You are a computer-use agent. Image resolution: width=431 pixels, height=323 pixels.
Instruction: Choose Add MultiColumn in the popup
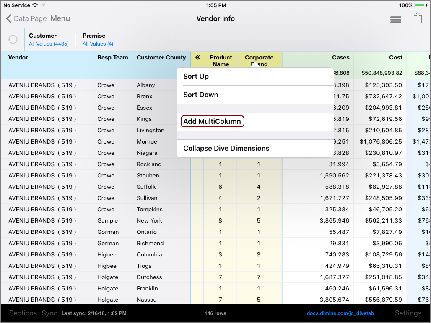coord(212,121)
